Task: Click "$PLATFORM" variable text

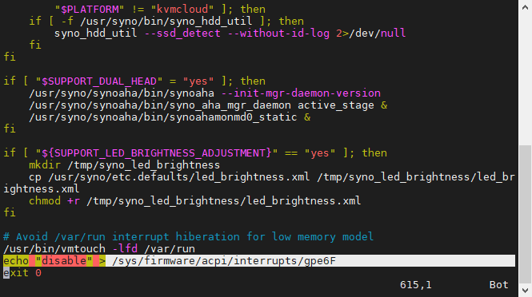Action: click(90, 9)
